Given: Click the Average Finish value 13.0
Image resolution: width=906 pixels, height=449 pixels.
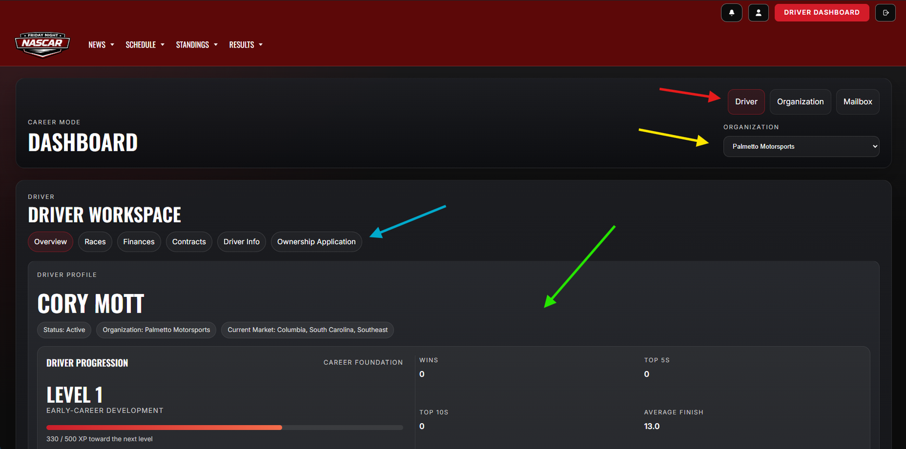Looking at the screenshot, I should click(652, 426).
